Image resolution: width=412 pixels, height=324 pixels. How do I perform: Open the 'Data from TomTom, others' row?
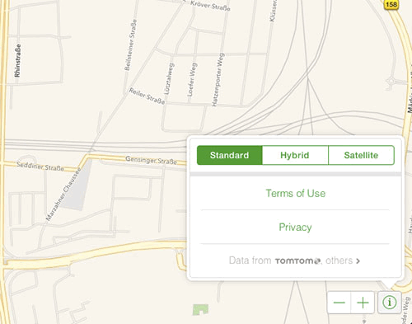pos(295,261)
